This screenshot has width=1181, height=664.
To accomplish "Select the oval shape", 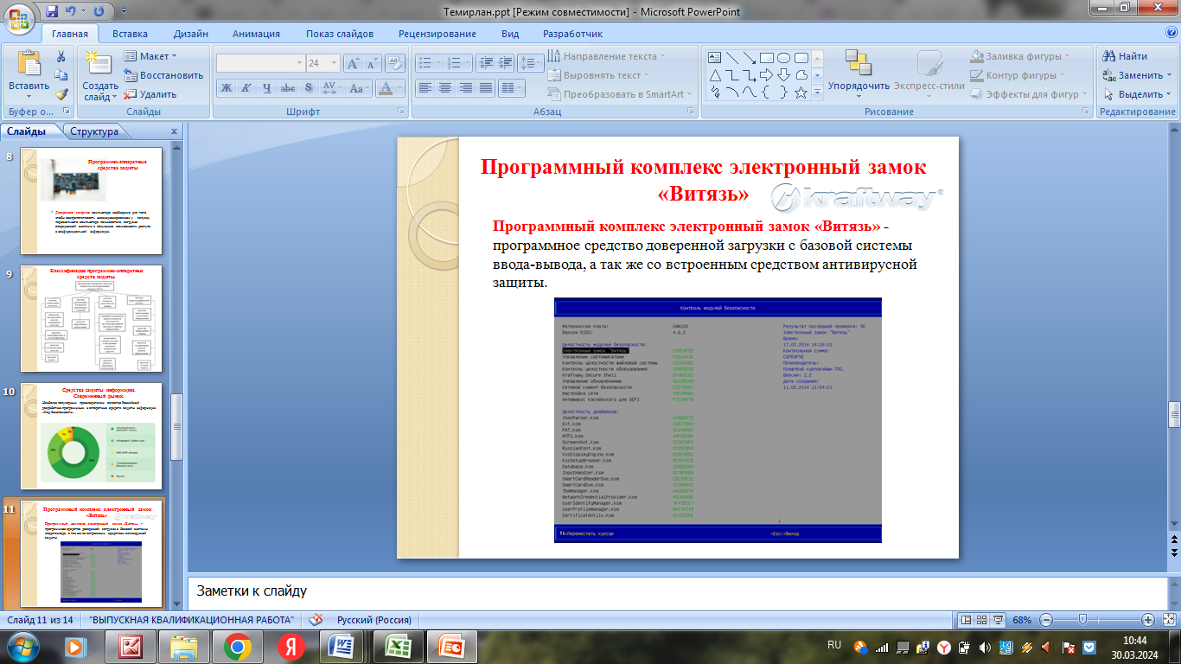I will coord(783,58).
